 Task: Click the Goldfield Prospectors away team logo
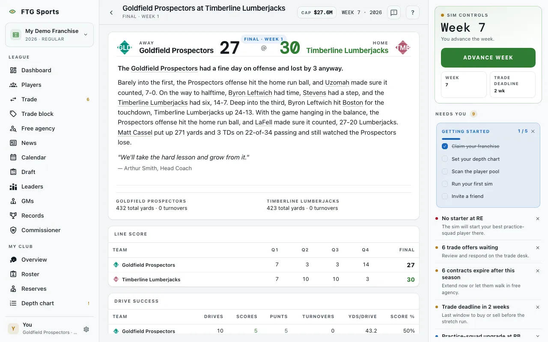[125, 47]
